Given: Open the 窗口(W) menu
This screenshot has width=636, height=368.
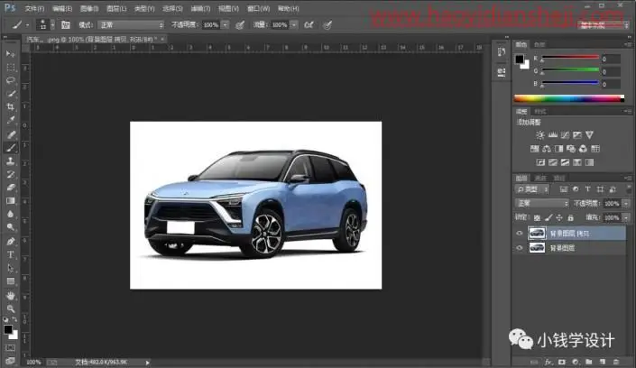Looking at the screenshot, I should coord(258,8).
